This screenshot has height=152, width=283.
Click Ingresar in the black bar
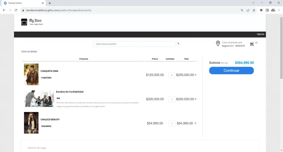pos(260,34)
